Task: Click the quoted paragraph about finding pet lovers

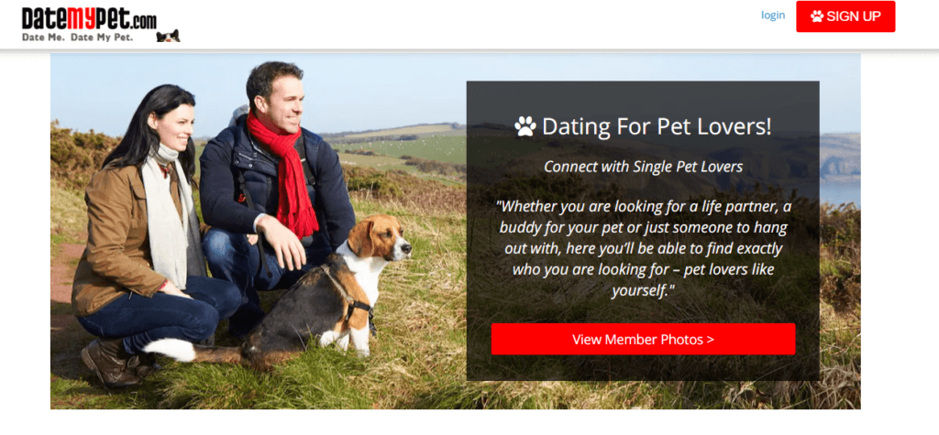Action: coord(643,248)
